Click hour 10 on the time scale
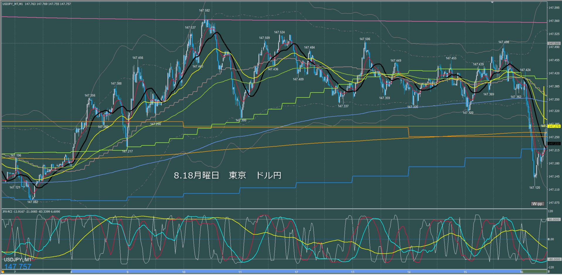The width and height of the screenshot is (562, 275). click(x=184, y=272)
